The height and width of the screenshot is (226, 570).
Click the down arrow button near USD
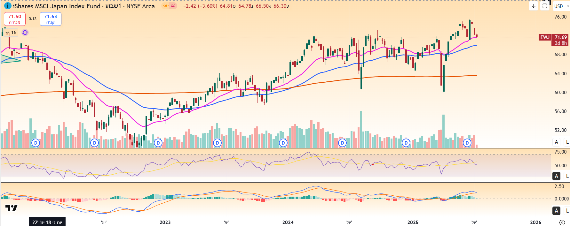(x=534, y=6)
